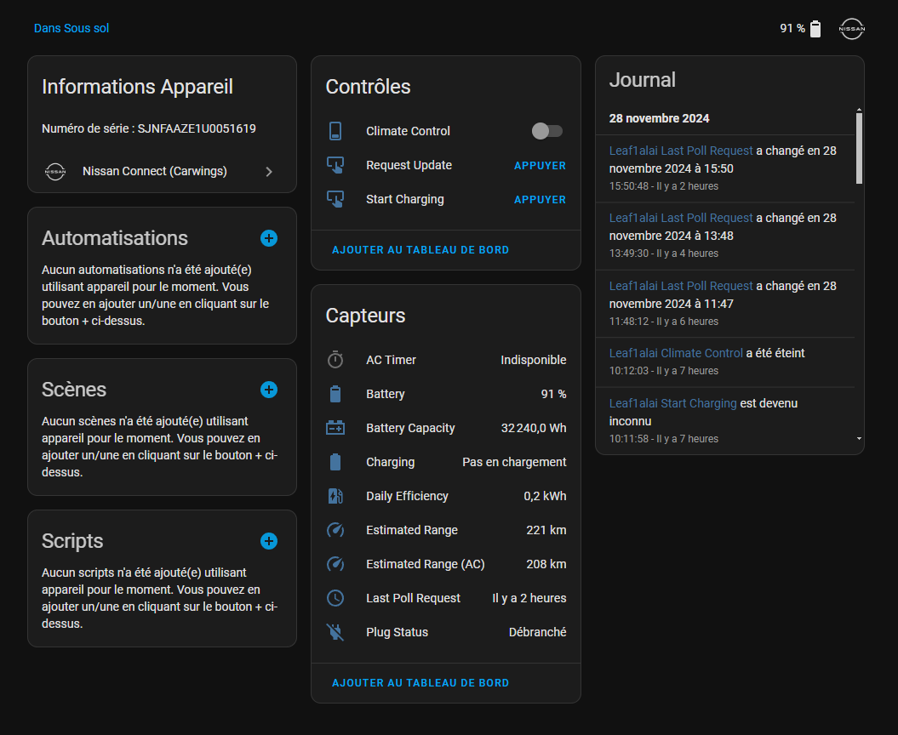Open the Battery Capacity sensor row
898x735 pixels.
(x=445, y=428)
